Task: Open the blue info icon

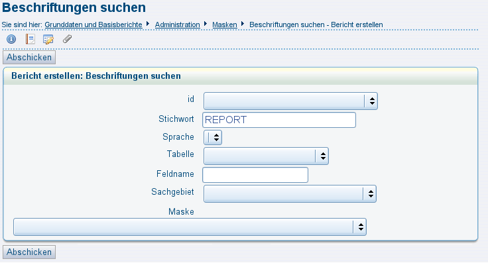Action: 11,39
